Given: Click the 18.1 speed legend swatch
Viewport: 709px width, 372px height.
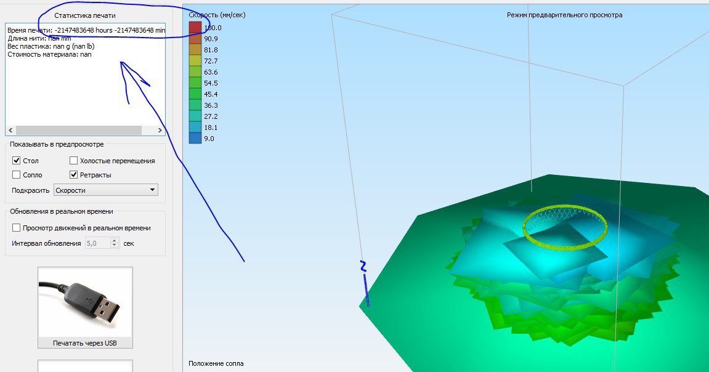Looking at the screenshot, I should tap(195, 127).
